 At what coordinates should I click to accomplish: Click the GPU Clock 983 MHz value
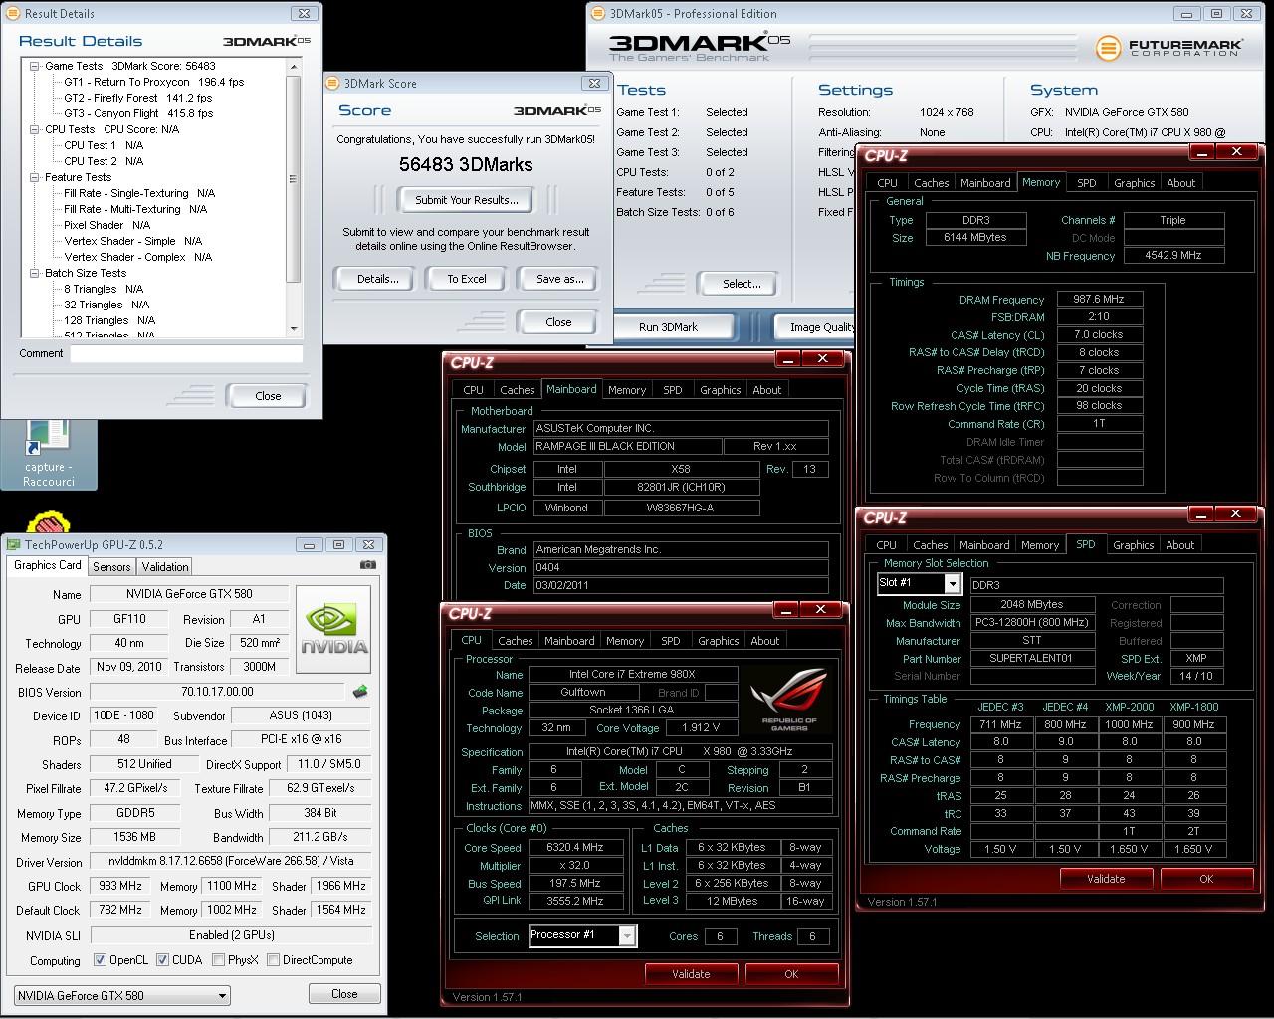[120, 886]
